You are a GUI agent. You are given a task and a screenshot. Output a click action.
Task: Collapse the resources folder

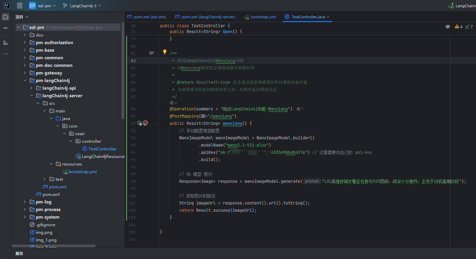51,164
